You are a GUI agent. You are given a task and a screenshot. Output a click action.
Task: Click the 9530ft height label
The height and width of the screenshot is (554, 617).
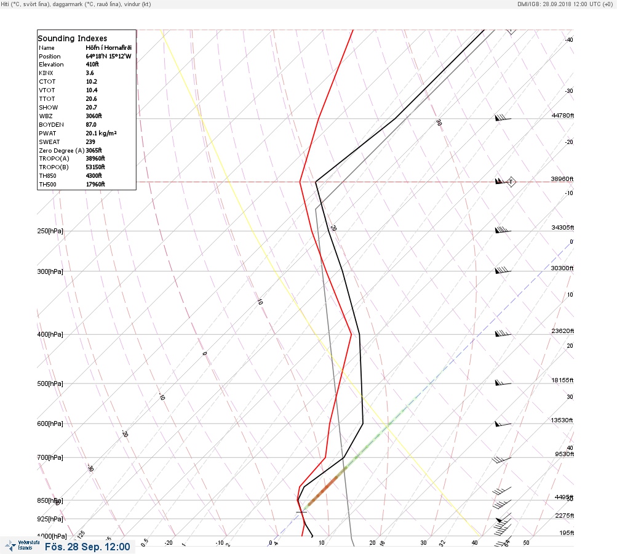click(564, 454)
